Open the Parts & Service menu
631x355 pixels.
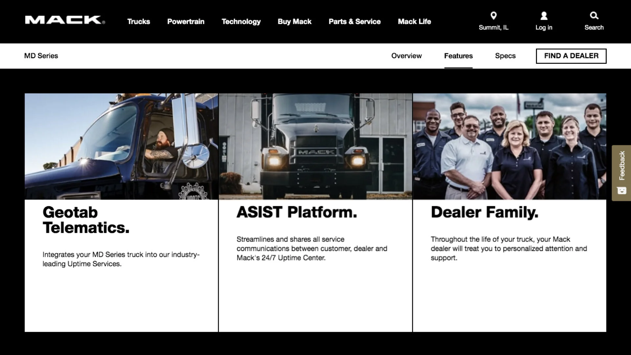[355, 22]
